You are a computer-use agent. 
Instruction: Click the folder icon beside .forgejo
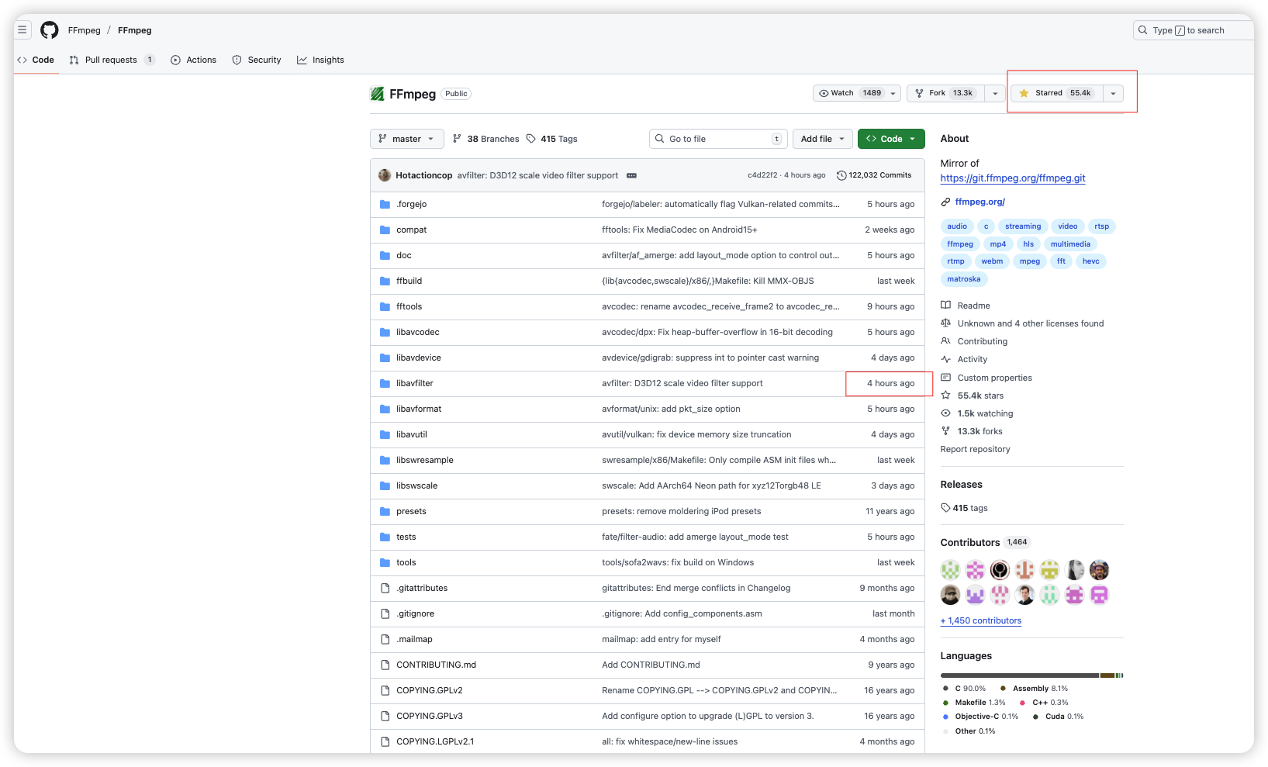coord(385,204)
